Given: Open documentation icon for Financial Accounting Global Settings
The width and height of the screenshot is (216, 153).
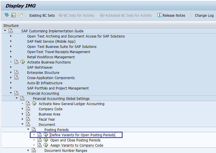Looking at the screenshot, I should (x=22, y=98).
